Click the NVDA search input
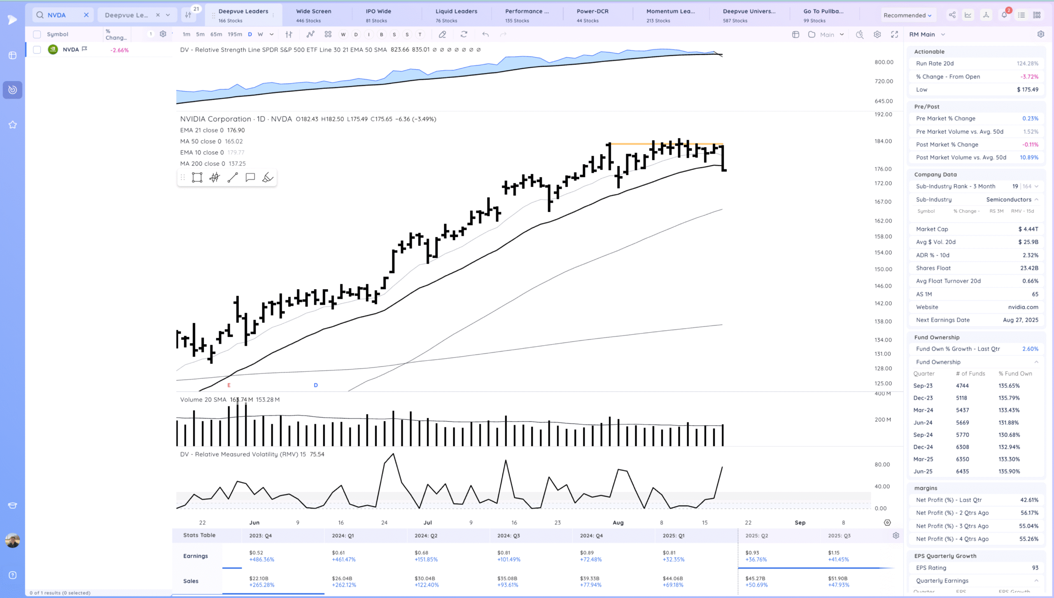The image size is (1054, 598). (62, 15)
